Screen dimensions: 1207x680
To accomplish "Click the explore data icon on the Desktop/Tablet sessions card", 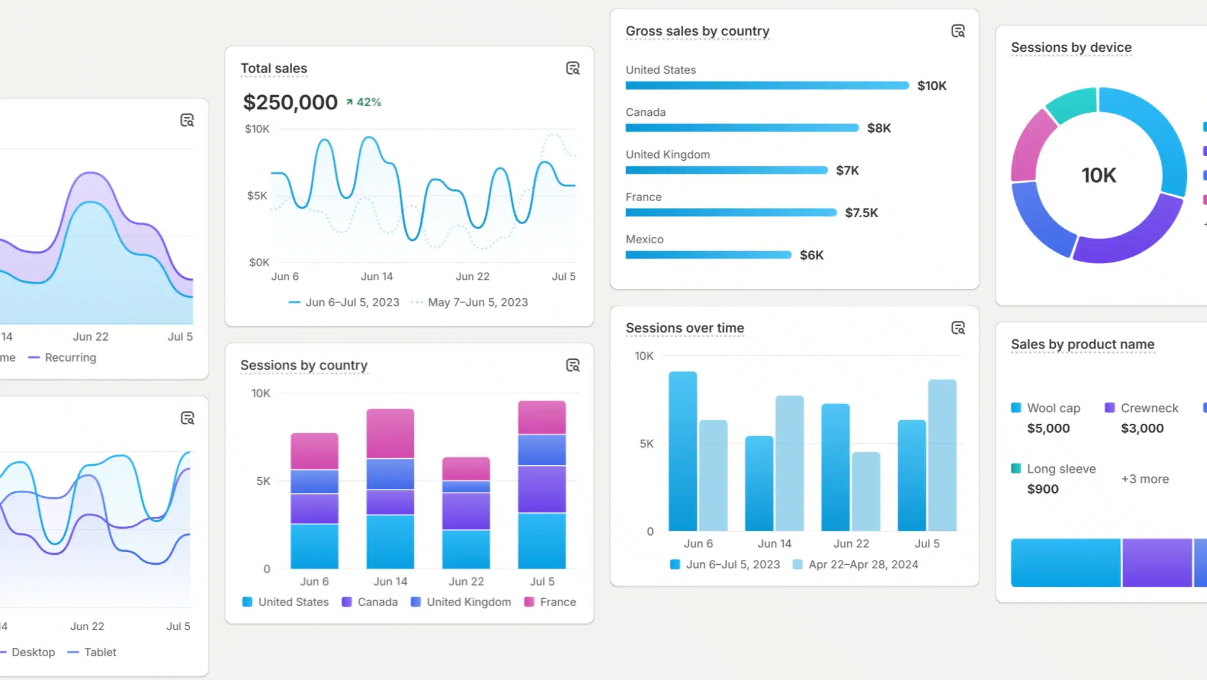I will point(189,418).
